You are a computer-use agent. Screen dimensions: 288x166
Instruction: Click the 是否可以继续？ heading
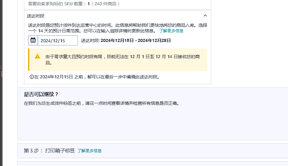tap(41, 95)
